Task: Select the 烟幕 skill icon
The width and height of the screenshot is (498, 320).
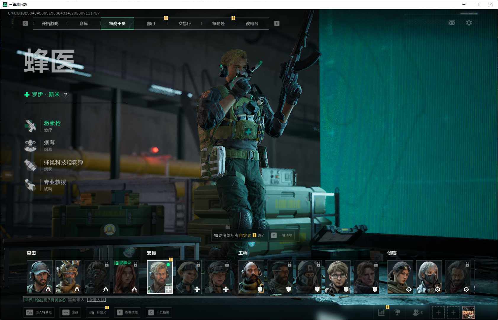Action: point(30,146)
